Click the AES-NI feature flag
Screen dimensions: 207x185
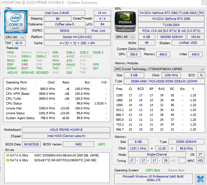point(12,73)
